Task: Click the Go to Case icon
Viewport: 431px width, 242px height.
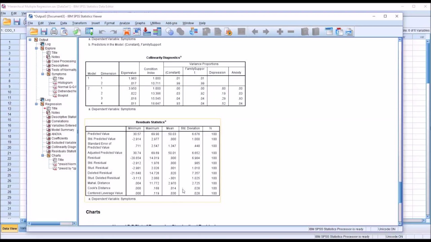Action: pyautogui.click(x=137, y=32)
